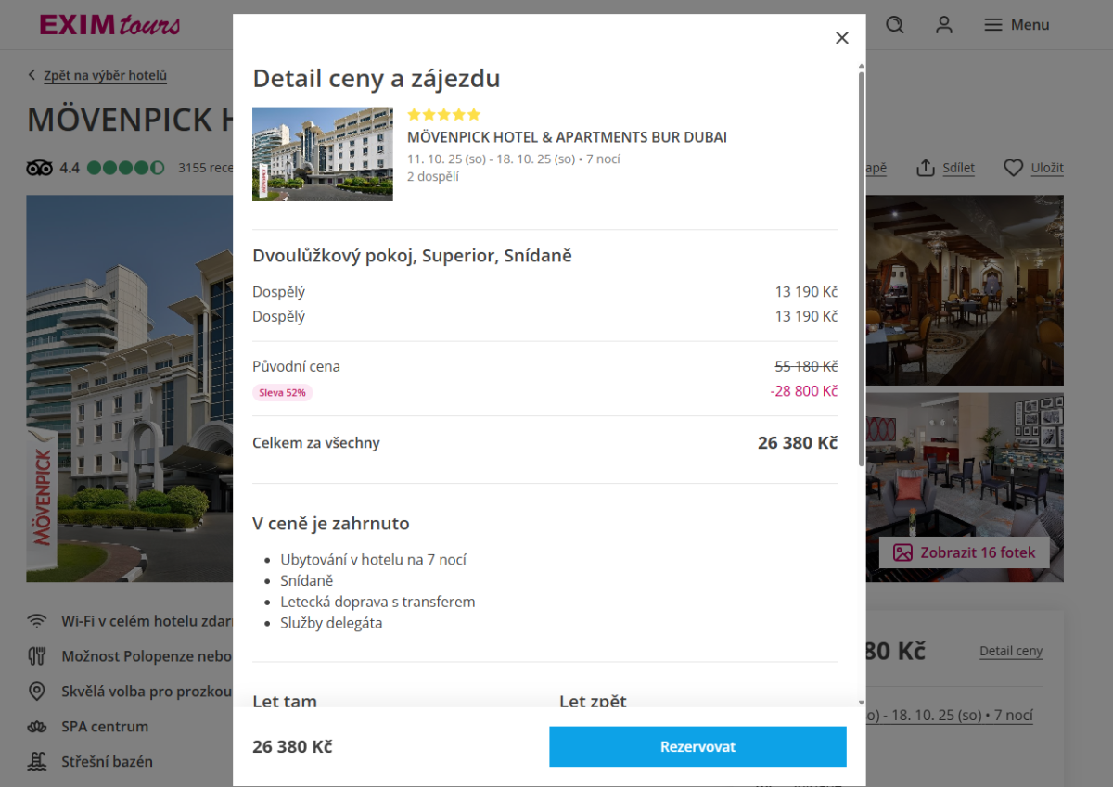The image size is (1113, 787).
Task: Click the hotel thumbnail in the dialog
Action: click(323, 154)
